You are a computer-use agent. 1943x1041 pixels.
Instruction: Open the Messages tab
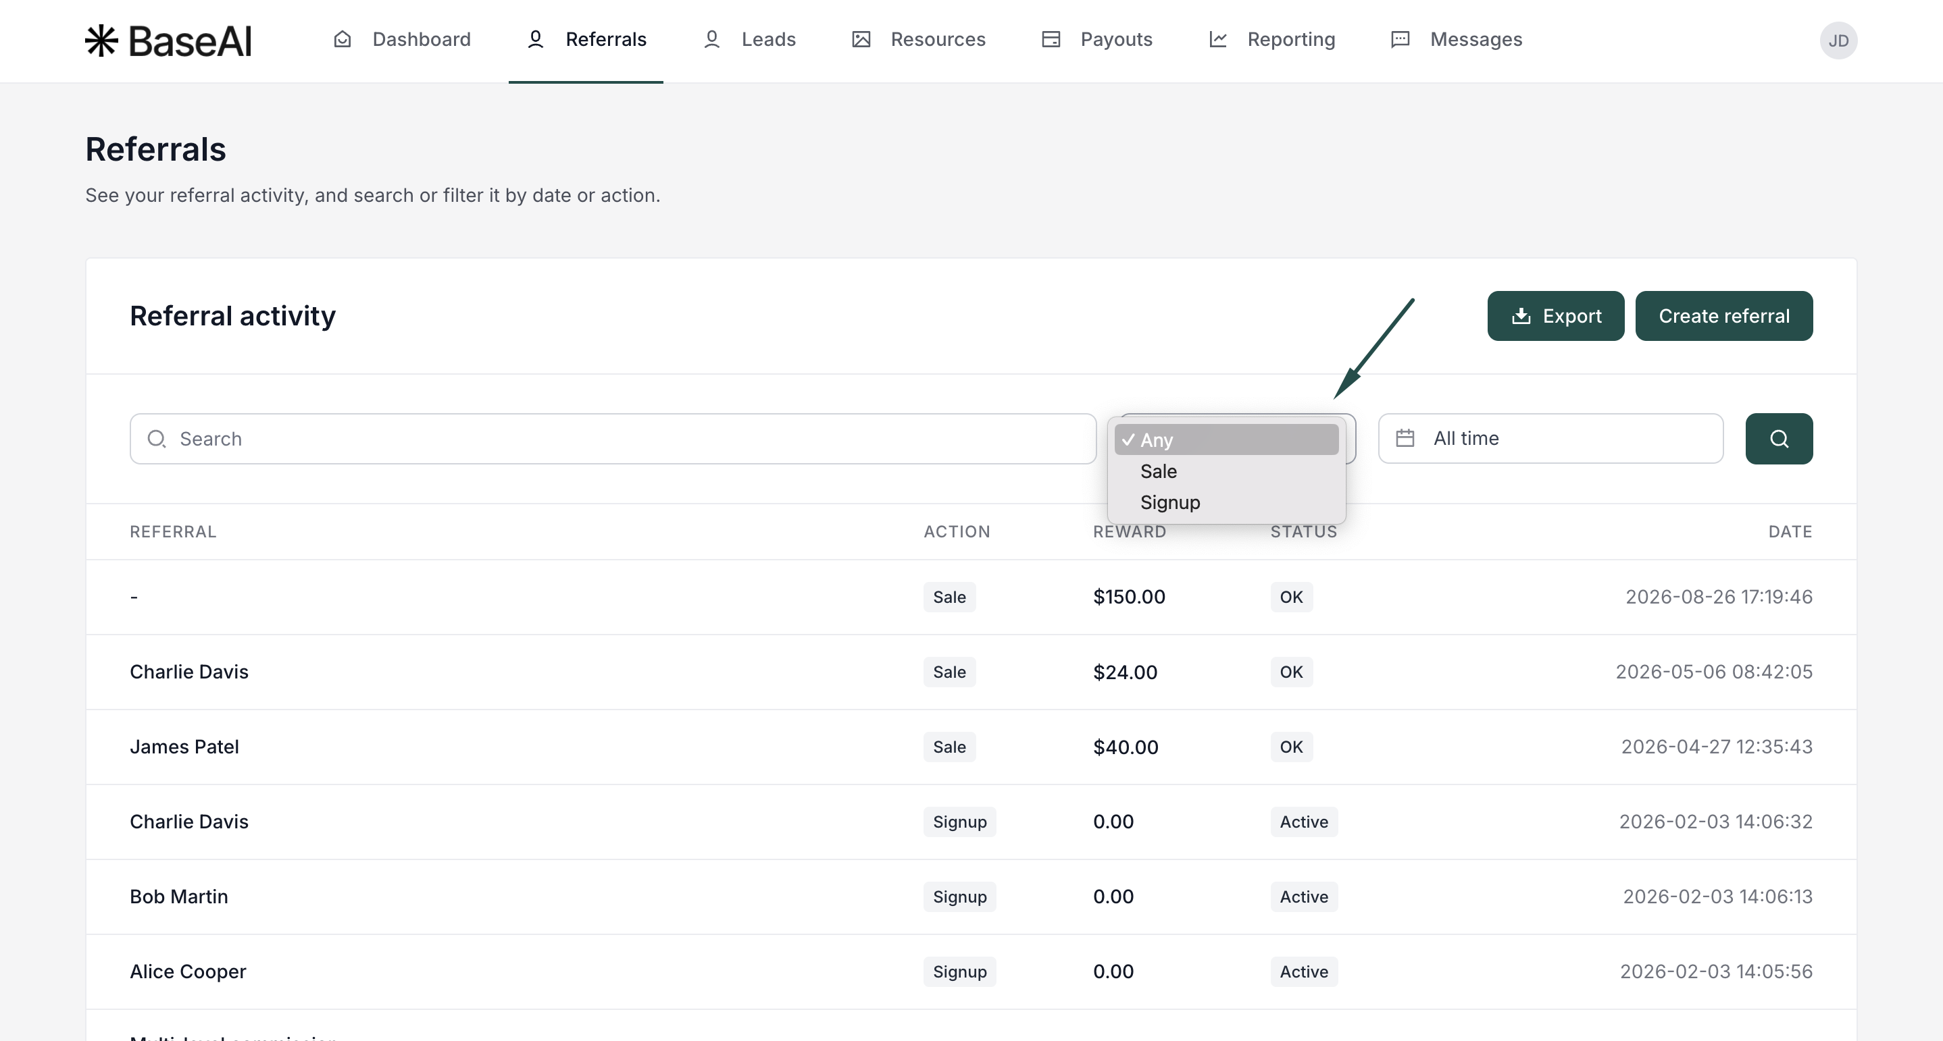1456,39
